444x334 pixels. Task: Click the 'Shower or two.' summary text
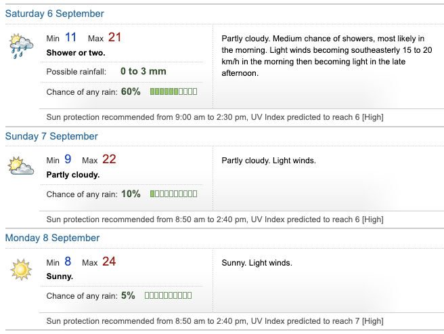[76, 52]
